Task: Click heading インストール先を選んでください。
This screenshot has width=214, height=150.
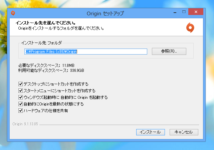Action: (46, 23)
